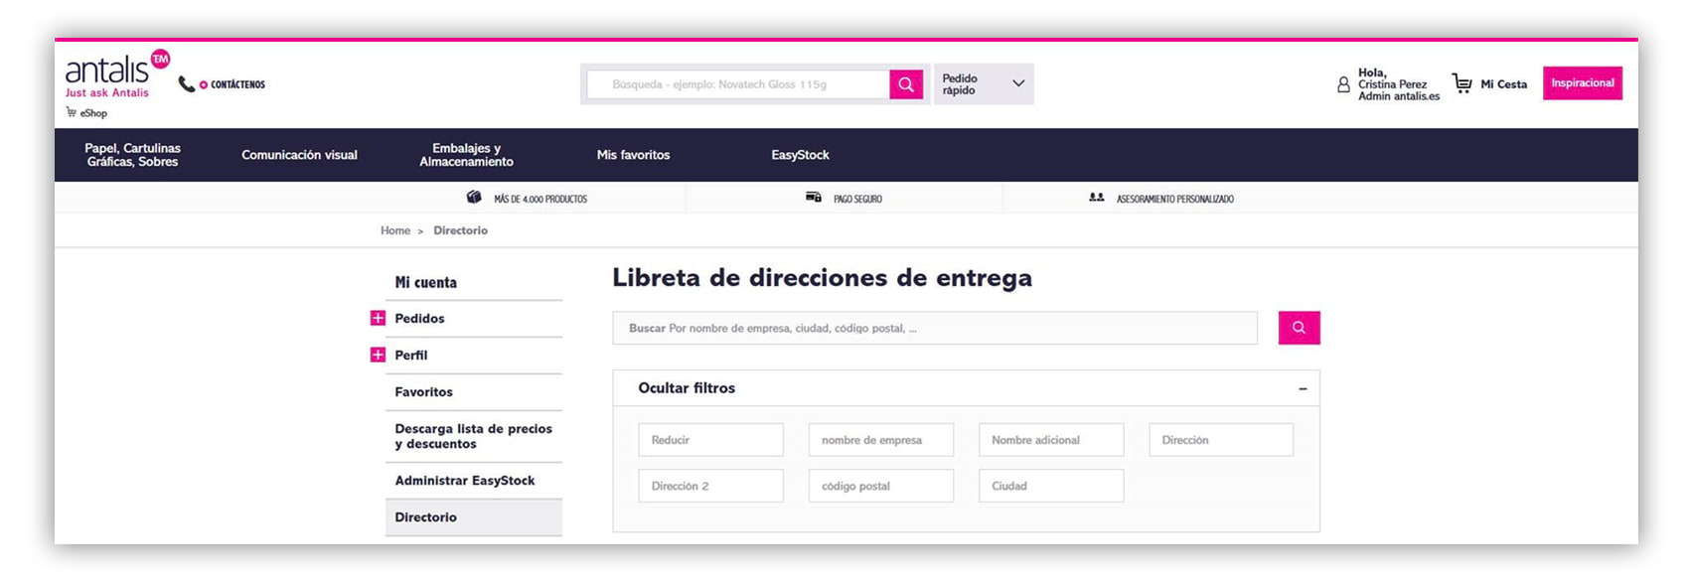This screenshot has height=584, width=1693.
Task: Open Administrar EasyStock in sidebar
Action: pos(465,481)
